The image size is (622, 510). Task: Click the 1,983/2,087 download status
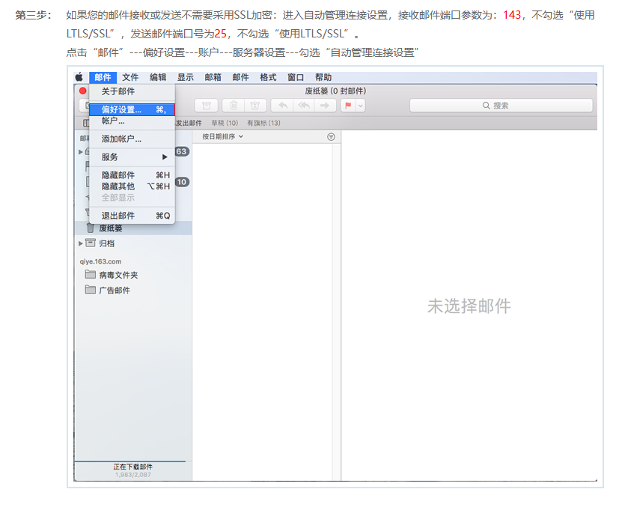click(x=133, y=475)
